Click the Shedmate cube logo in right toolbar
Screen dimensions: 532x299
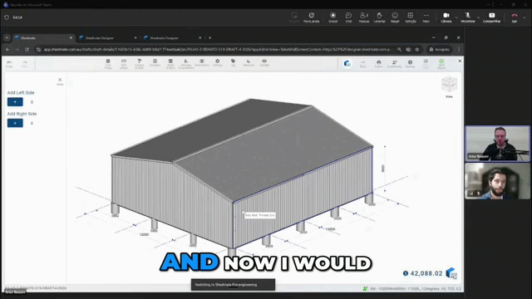[347, 64]
